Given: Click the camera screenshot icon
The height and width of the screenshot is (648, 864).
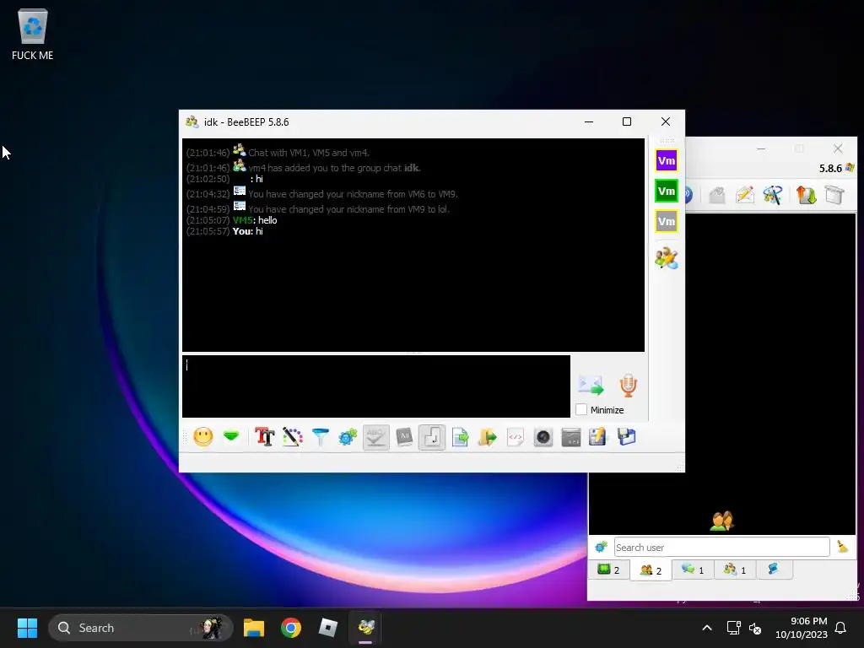Looking at the screenshot, I should coord(543,438).
